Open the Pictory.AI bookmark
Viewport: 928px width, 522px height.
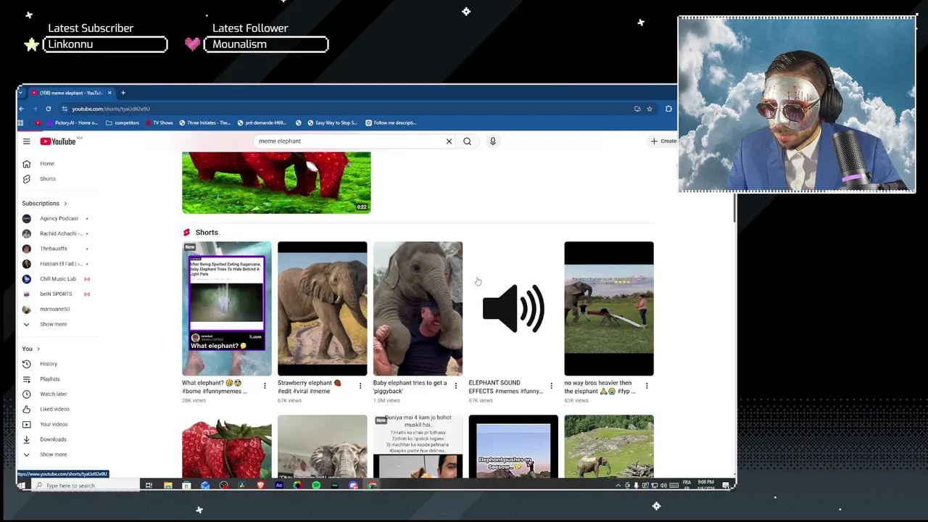71,123
